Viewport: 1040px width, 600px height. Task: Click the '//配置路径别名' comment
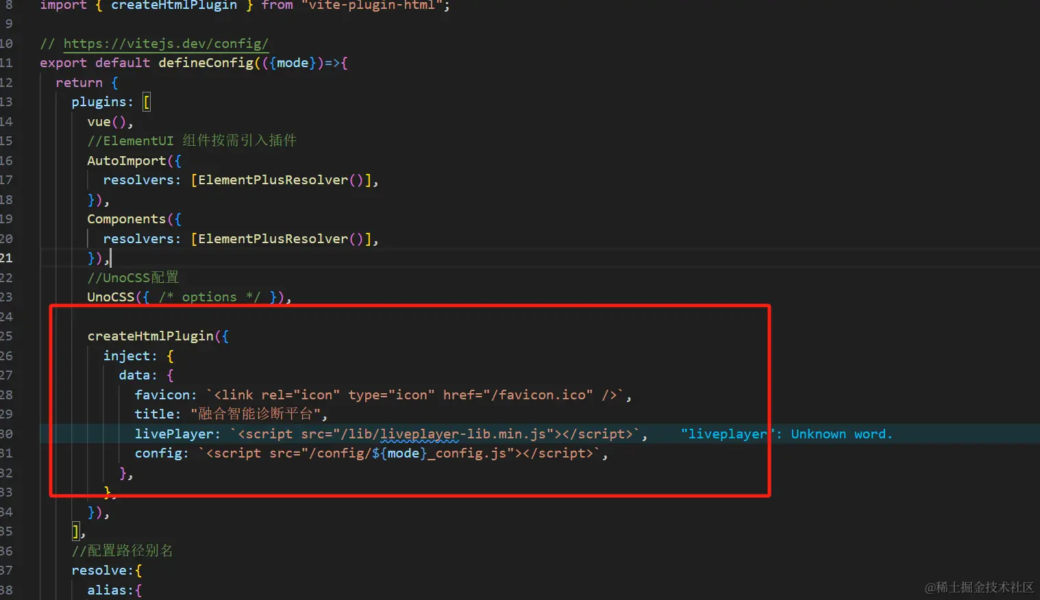[122, 551]
